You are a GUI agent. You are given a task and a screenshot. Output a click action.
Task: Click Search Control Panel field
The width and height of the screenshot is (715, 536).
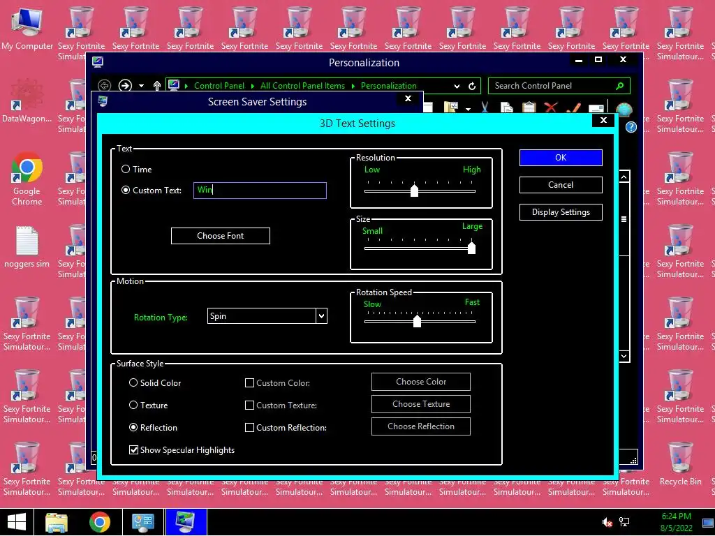tap(559, 86)
